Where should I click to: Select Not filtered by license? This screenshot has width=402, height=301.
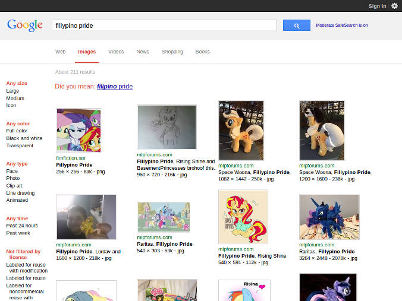(x=23, y=255)
